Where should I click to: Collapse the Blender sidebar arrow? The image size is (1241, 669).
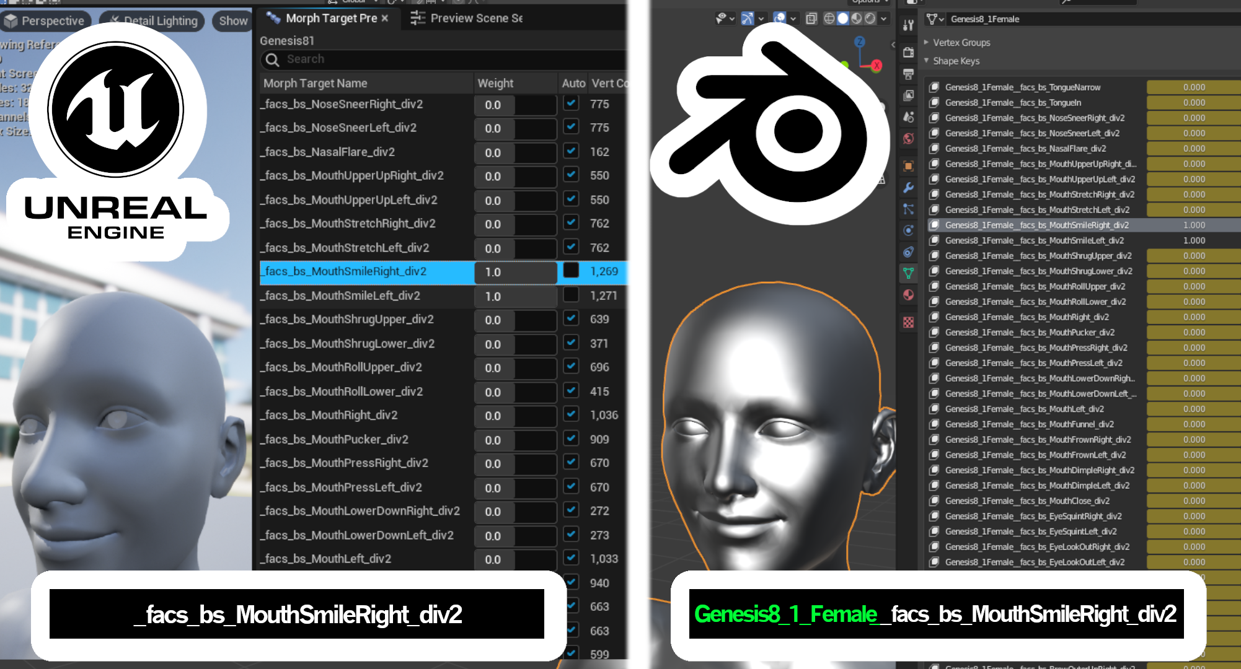[x=893, y=44]
